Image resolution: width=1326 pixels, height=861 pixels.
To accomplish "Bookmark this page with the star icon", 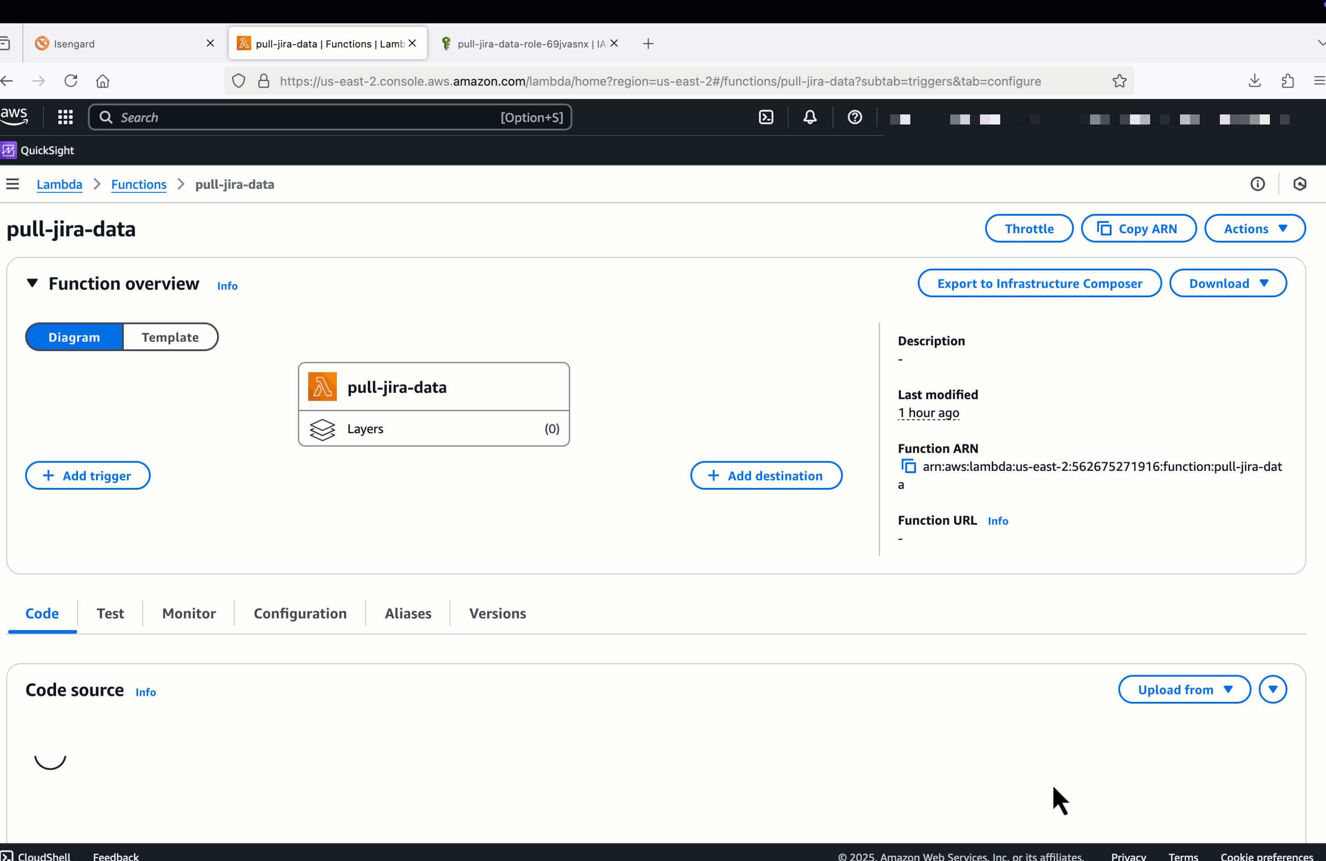I will tap(1119, 81).
